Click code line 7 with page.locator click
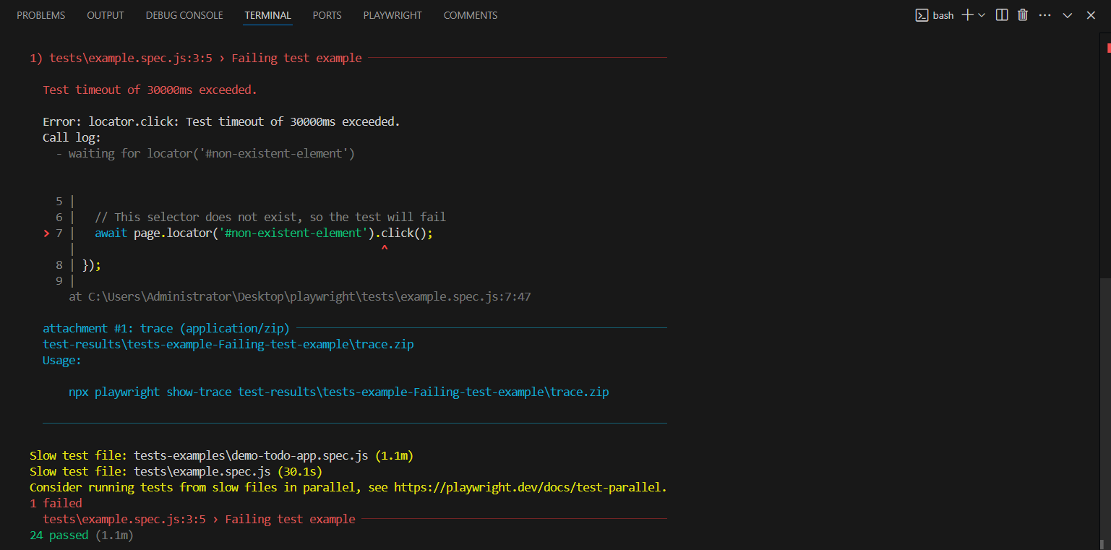Screen dimensions: 1111x550 pos(264,233)
